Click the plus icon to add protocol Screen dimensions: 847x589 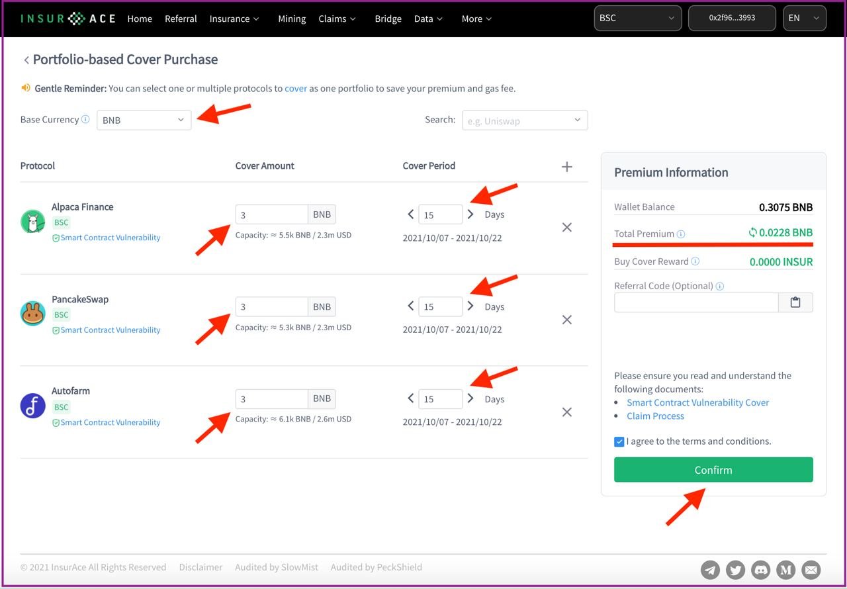[566, 167]
